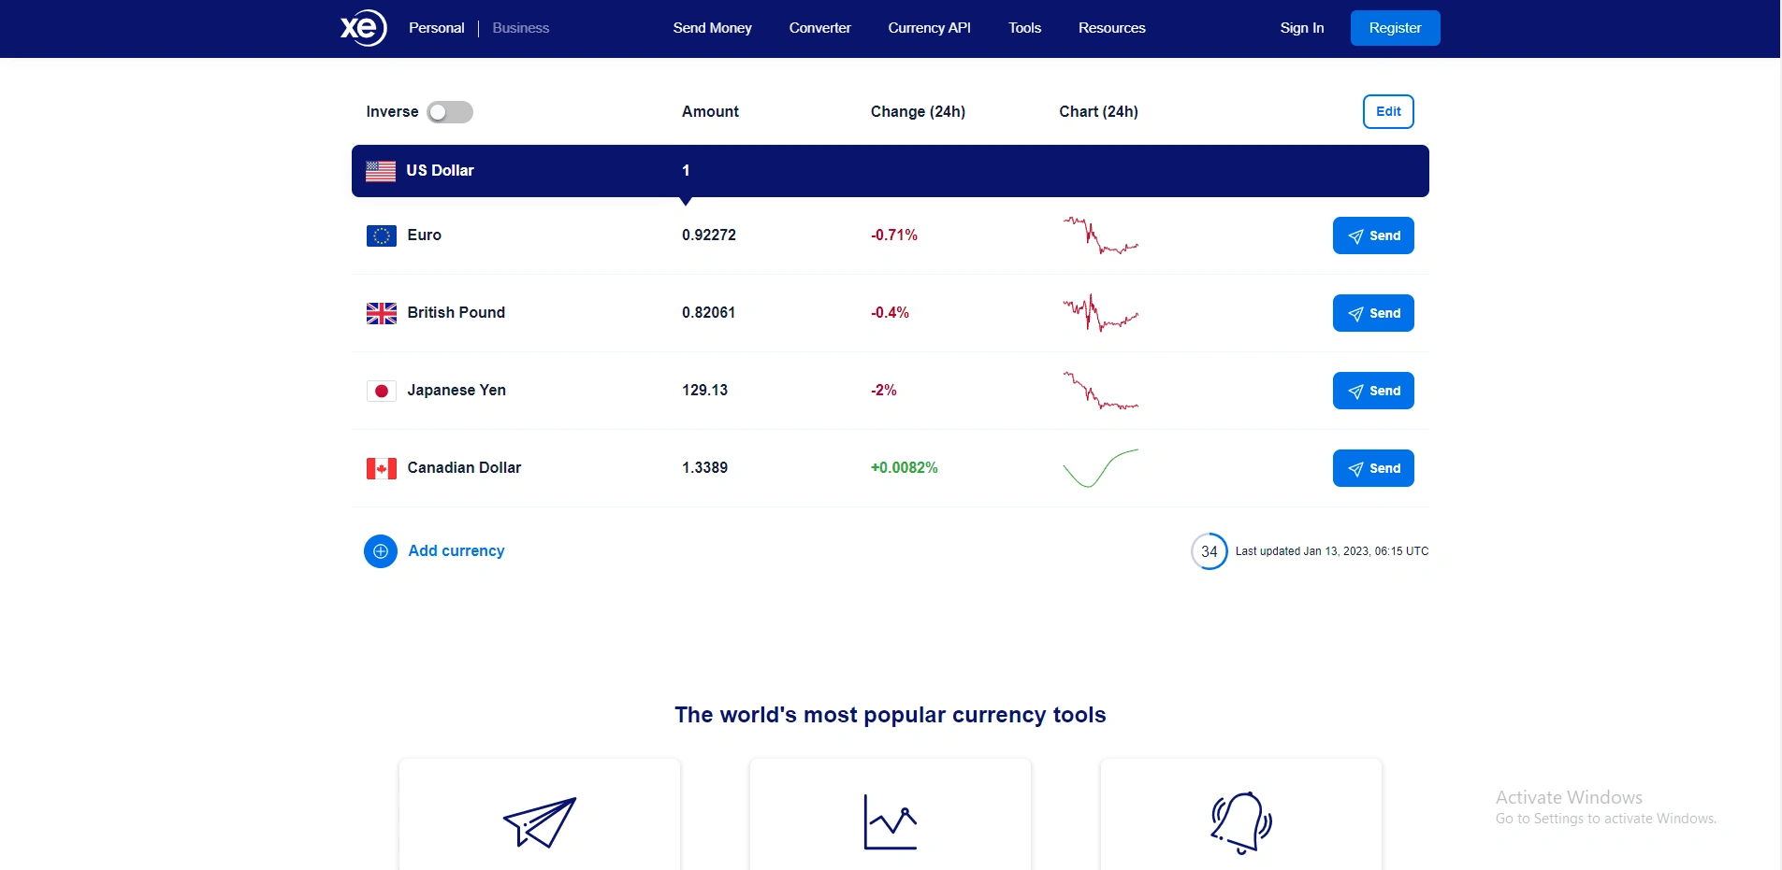Click the British Pound 24h chart sparkline
1782x870 pixels.
point(1101,313)
